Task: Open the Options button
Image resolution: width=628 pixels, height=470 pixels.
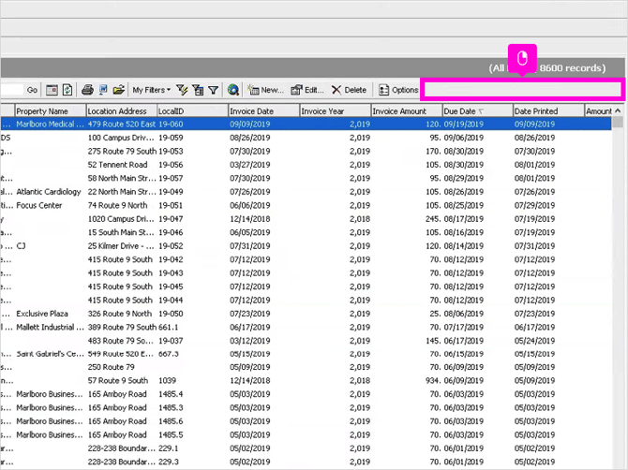Action: tap(398, 90)
